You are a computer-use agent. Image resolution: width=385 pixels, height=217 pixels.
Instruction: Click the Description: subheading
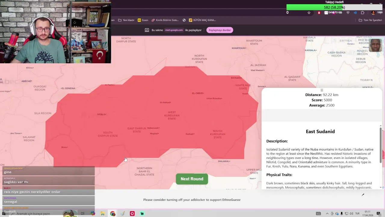tap(277, 141)
